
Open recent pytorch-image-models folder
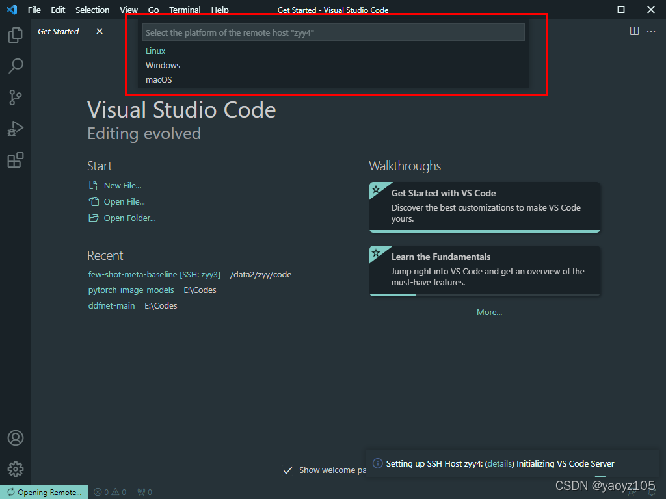tap(131, 290)
